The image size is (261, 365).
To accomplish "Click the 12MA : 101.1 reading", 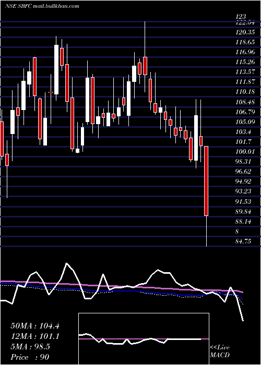I will pos(35,336).
